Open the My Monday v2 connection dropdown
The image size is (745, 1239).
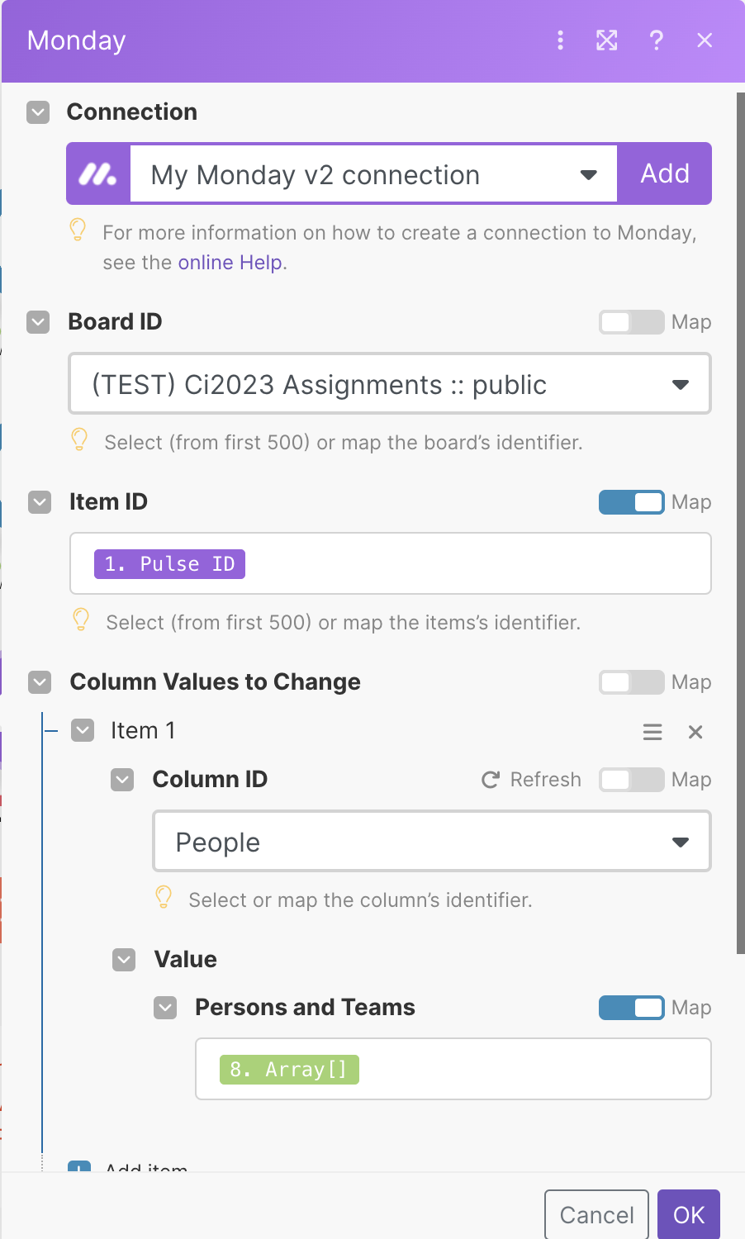pos(373,174)
